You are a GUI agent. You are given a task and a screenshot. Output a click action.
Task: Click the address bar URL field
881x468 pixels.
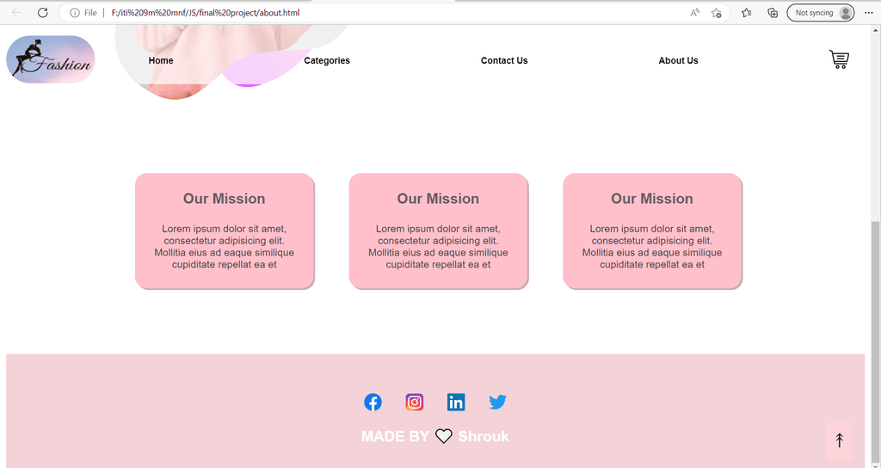(x=393, y=12)
